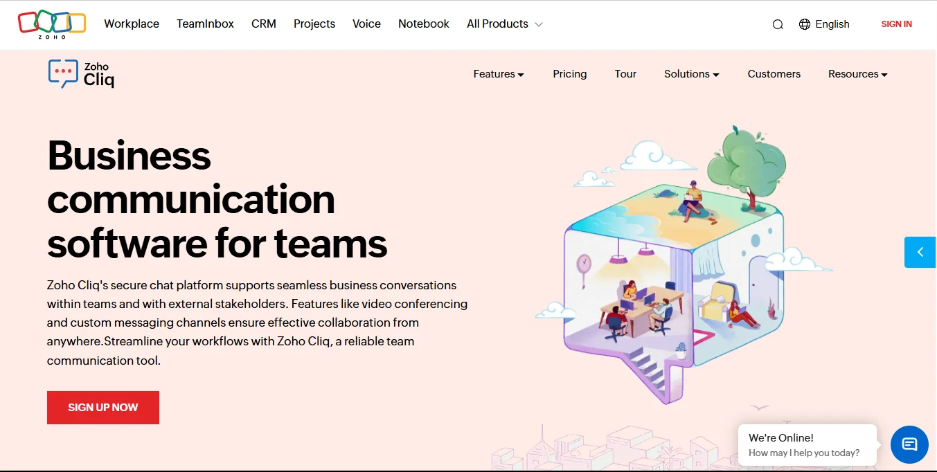This screenshot has width=937, height=472.
Task: Open the Notebook product link
Action: [x=424, y=24]
